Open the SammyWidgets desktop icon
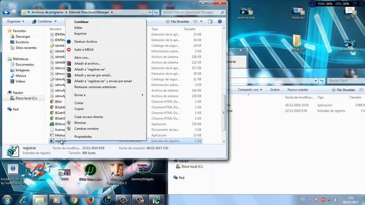The width and height of the screenshot is (365, 205). pyautogui.click(x=143, y=172)
